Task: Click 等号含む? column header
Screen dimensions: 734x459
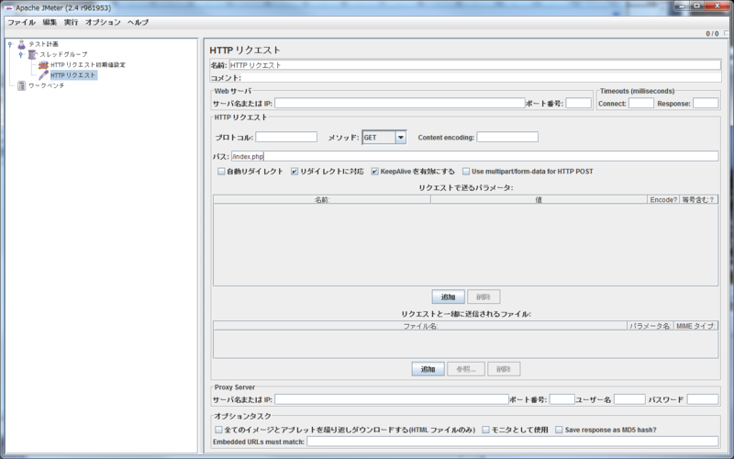Action: point(698,199)
